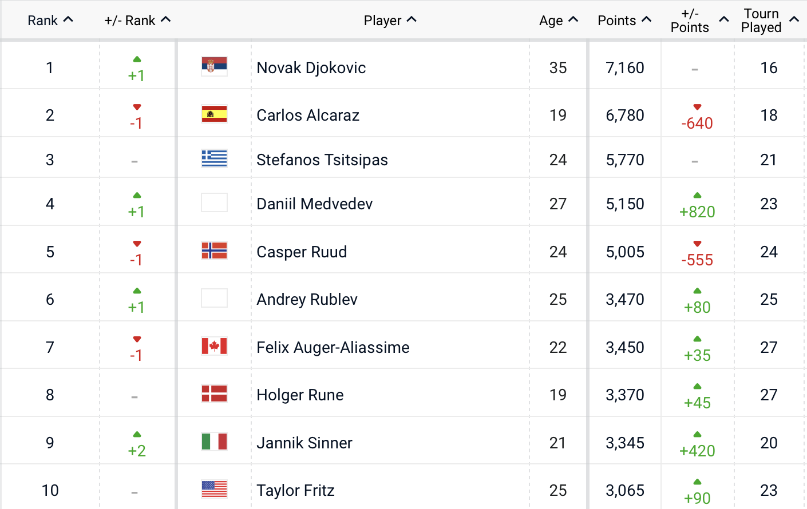Sort by the +/- Rank column header
The width and height of the screenshot is (807, 509).
coord(137,21)
